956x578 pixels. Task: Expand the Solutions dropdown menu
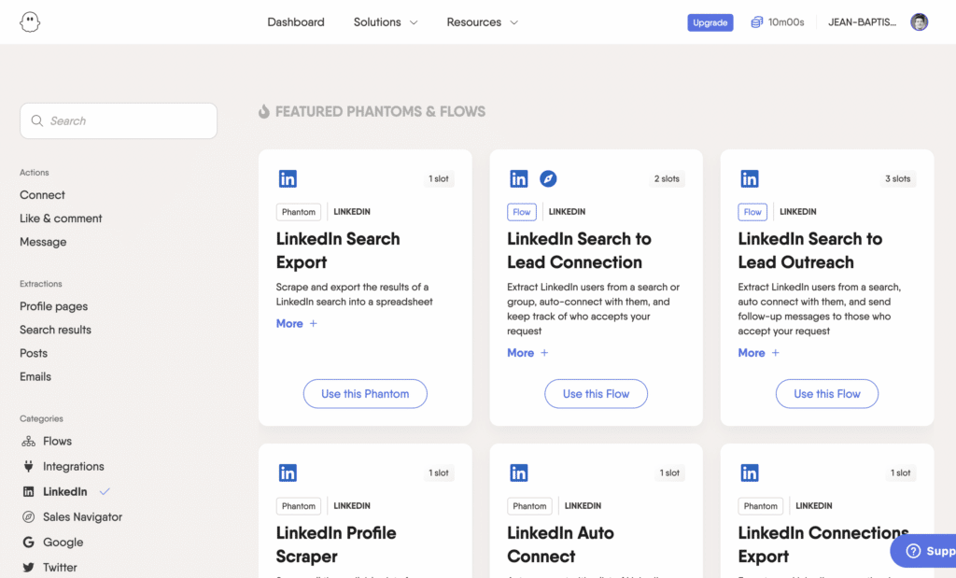pos(386,22)
